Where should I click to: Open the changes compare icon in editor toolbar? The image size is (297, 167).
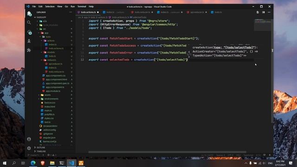[258, 13]
